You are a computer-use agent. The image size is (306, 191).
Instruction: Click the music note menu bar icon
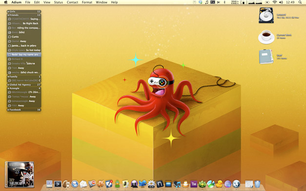[206, 2]
